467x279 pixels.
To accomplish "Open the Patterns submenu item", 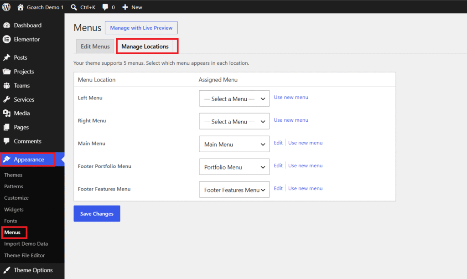I will coord(14,186).
